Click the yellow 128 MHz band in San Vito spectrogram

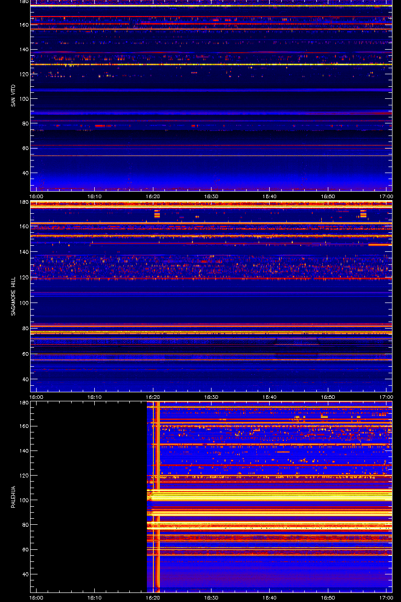pos(211,64)
